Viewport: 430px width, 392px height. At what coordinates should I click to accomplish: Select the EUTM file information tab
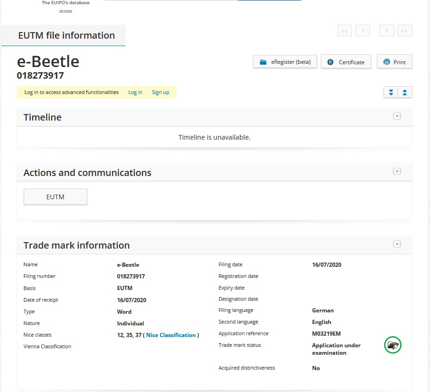click(66, 35)
